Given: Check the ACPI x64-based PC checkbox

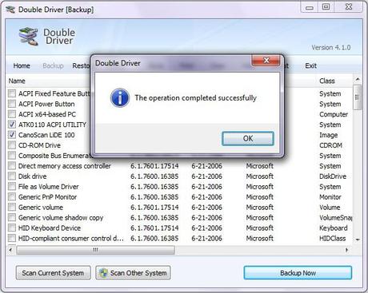Looking at the screenshot, I should click(12, 114).
